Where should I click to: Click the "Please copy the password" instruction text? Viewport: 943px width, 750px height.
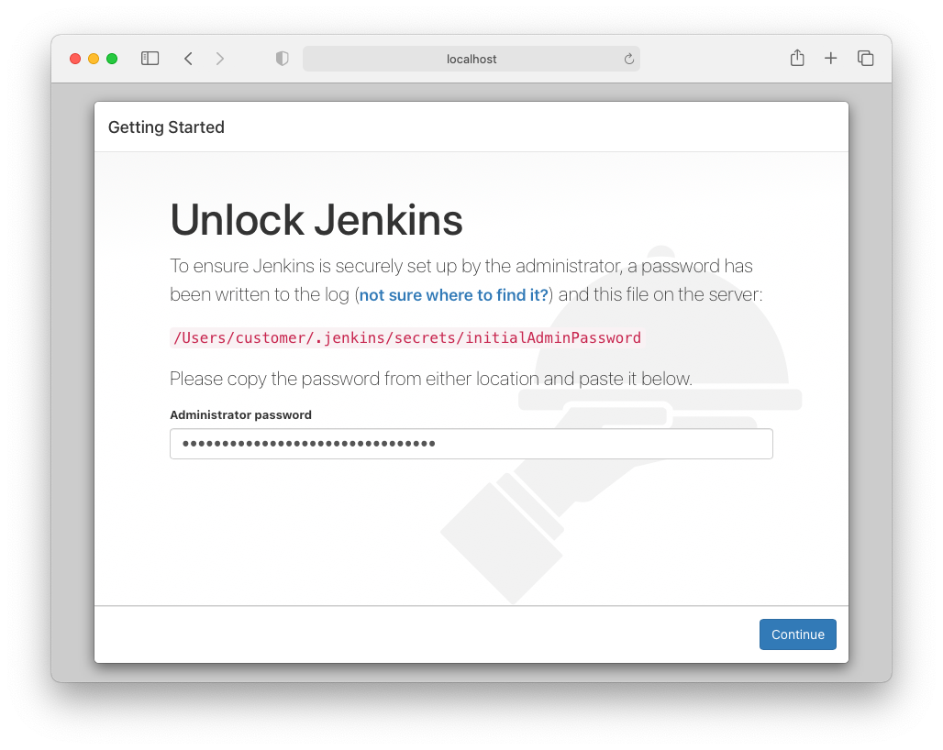[430, 379]
